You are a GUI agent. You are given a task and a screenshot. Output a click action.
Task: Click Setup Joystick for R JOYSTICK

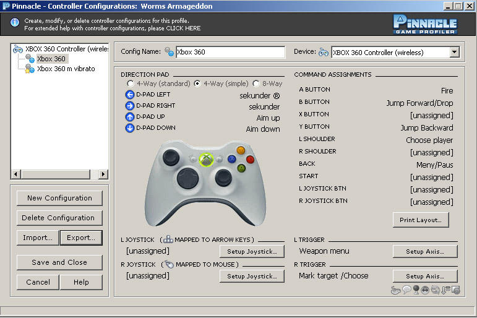(252, 277)
